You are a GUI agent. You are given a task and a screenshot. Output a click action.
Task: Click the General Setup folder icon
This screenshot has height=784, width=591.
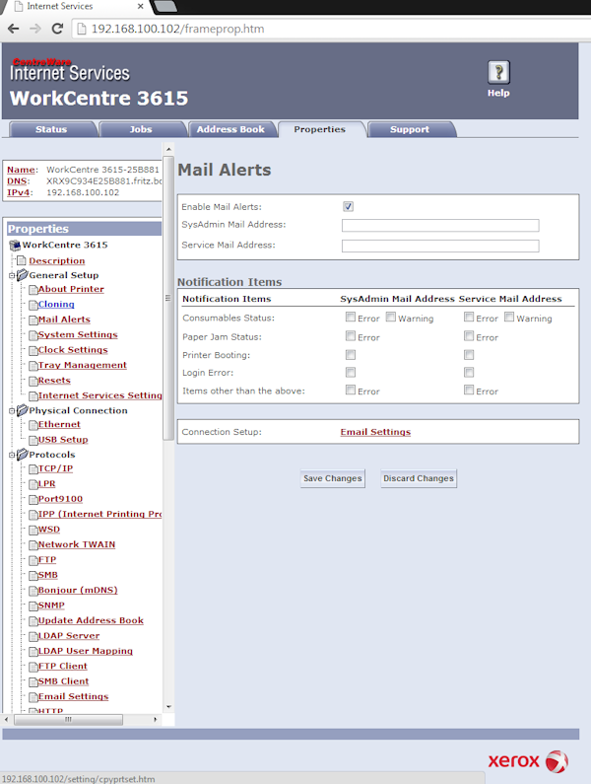(x=22, y=275)
